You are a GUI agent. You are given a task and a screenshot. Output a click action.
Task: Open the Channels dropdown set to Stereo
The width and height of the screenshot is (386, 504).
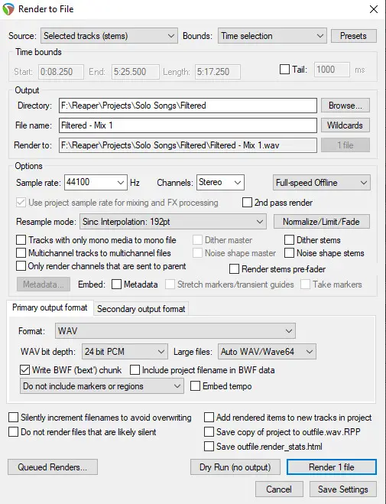[220, 183]
